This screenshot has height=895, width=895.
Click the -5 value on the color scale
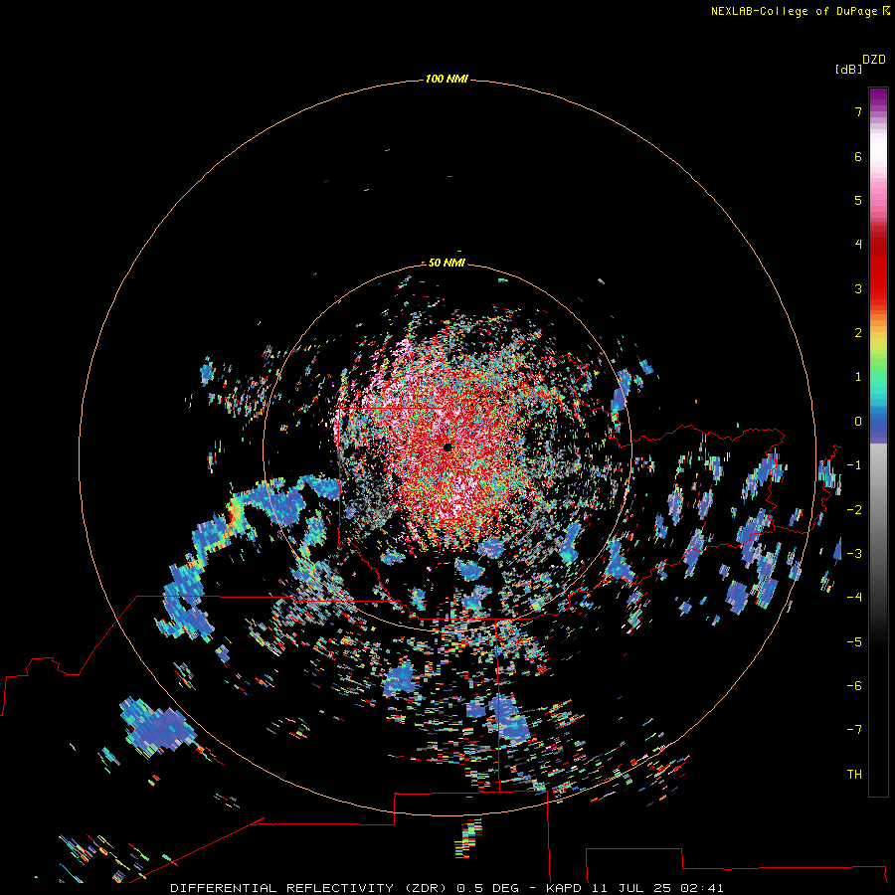coord(854,642)
